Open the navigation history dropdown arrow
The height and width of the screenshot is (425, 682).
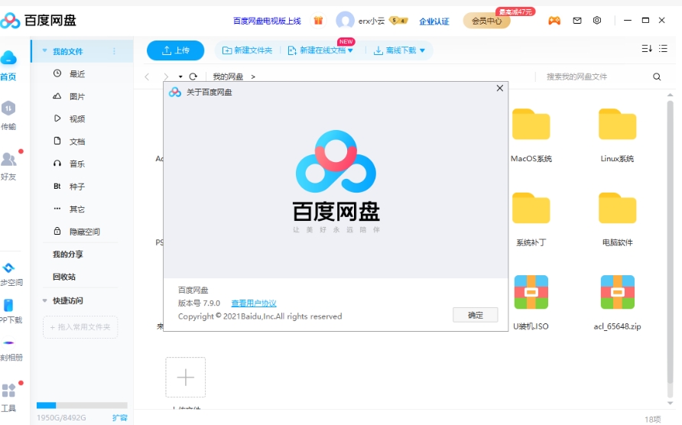180,76
